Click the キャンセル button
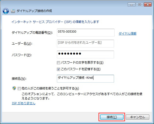This screenshot has height=124, width=154. (x=138, y=117)
